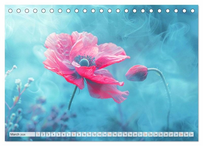Click the last date cell, 31
This screenshot has height=146, width=203.
coord(191,135)
